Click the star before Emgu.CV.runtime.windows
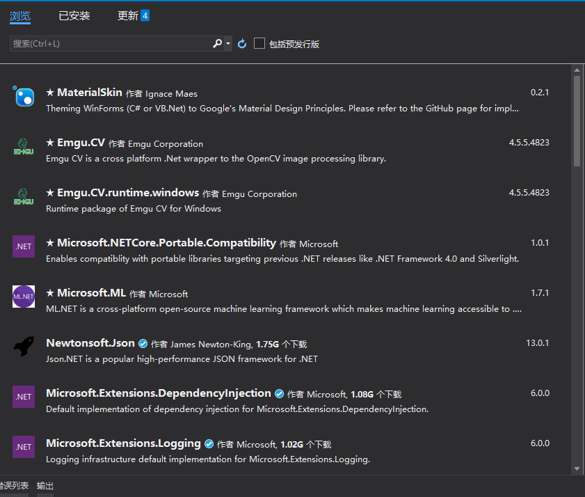This screenshot has width=585, height=497. [x=50, y=193]
